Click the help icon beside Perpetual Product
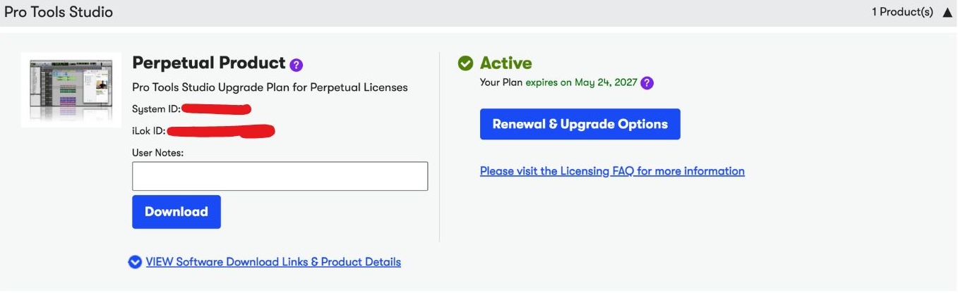 [x=297, y=65]
